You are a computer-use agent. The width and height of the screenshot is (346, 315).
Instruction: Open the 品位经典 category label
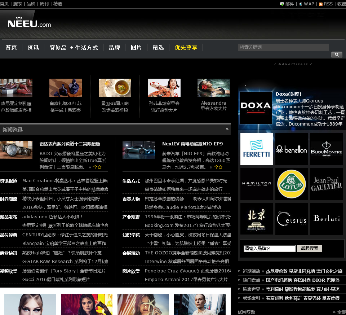point(9,235)
